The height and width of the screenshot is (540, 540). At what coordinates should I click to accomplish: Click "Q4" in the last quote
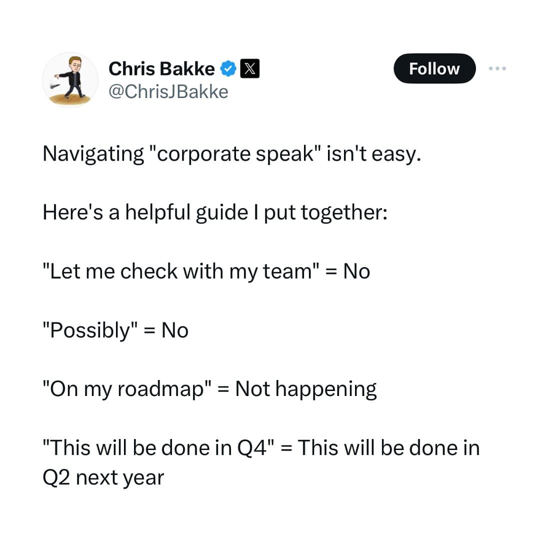click(249, 448)
